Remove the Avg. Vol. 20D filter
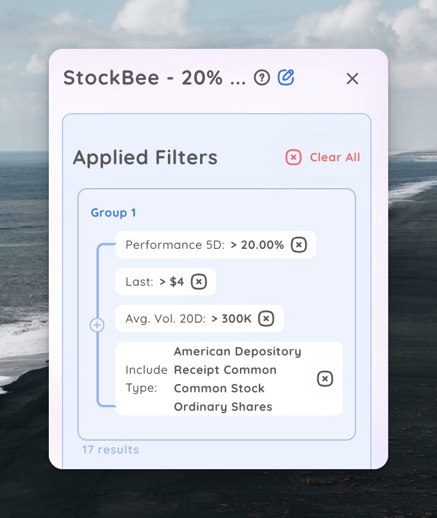Viewport: 437px width, 518px height. [266, 319]
